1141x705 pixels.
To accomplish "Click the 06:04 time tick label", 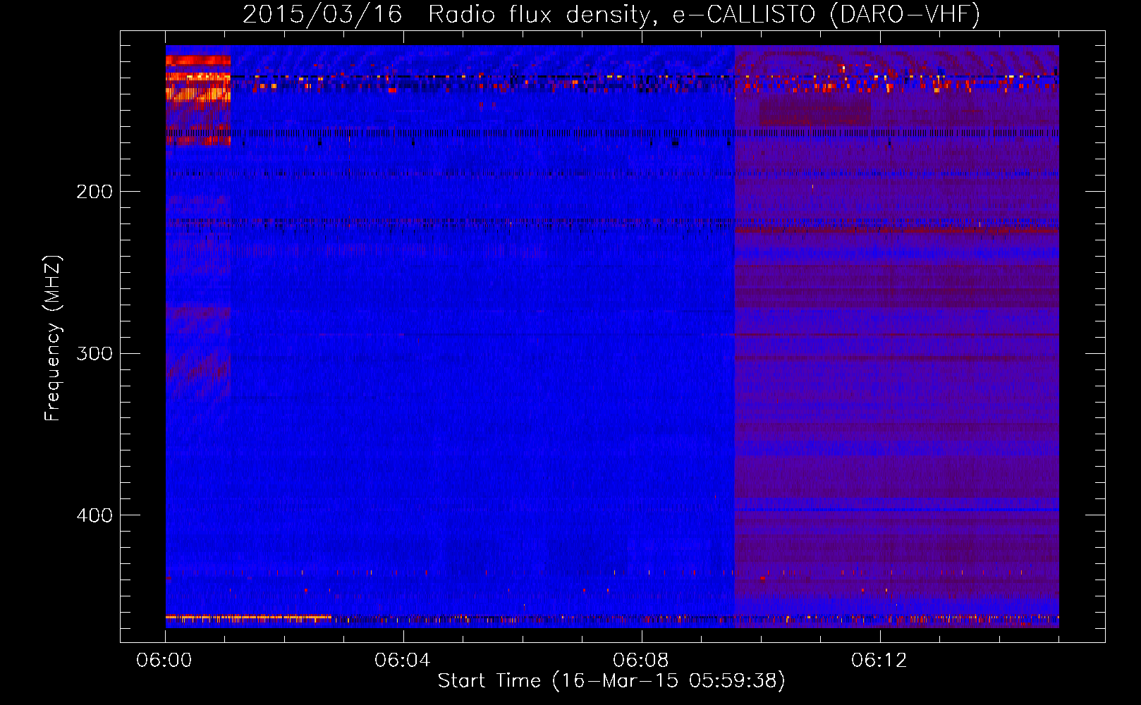I will [x=403, y=661].
